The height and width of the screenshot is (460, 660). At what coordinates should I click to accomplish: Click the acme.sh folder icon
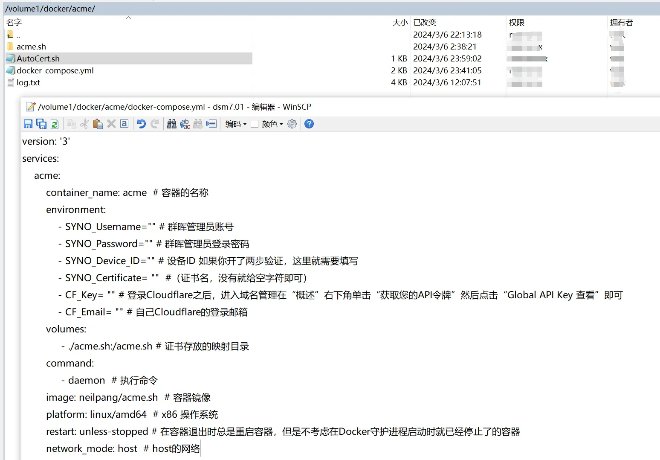tap(11, 46)
